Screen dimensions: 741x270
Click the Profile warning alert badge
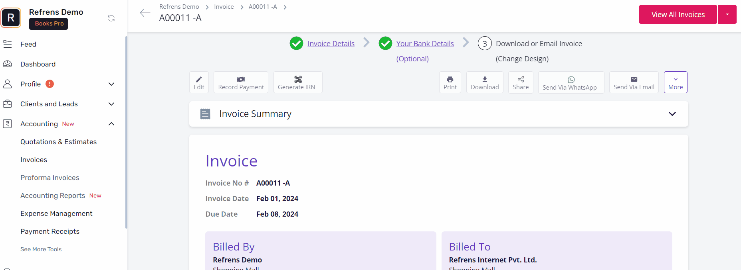coord(50,84)
